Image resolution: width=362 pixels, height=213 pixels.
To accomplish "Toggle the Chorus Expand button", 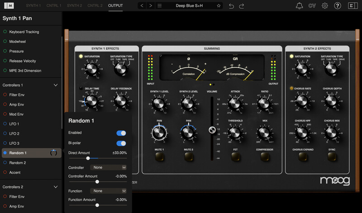I will [x=303, y=156].
